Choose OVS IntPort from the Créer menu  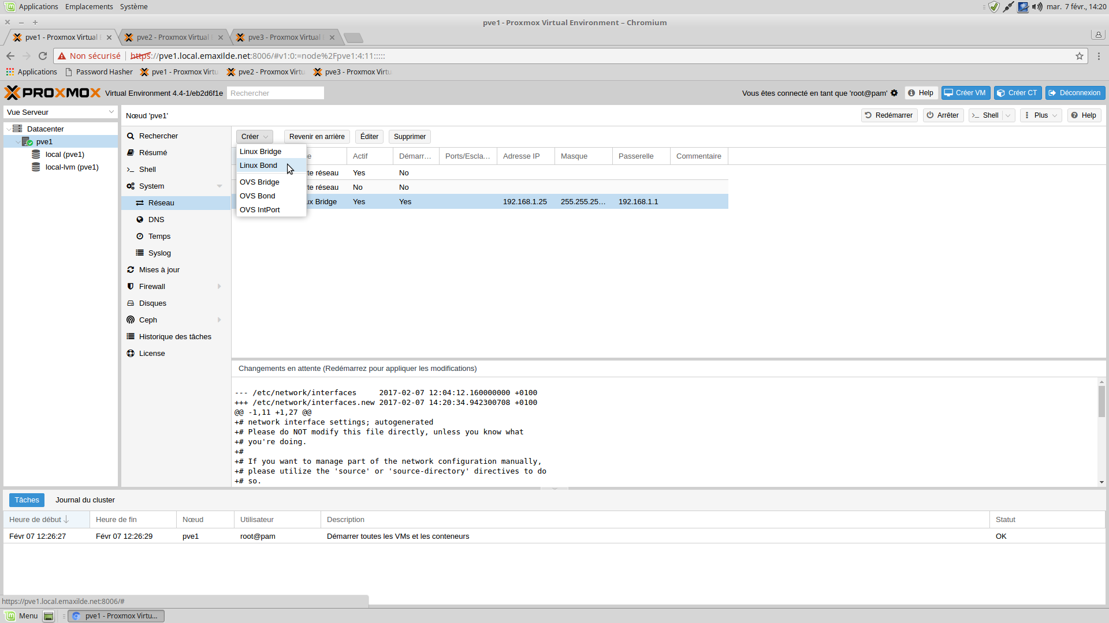(271, 210)
